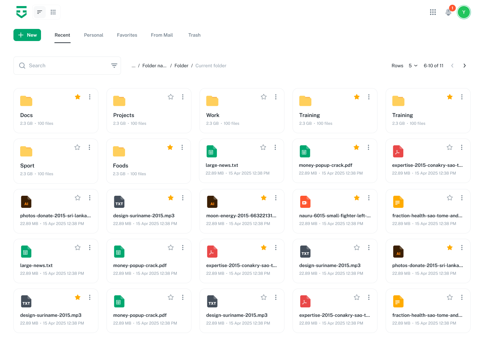484x337 pixels.
Task: Navigate to Folder breadcrumb link
Action: coord(181,66)
